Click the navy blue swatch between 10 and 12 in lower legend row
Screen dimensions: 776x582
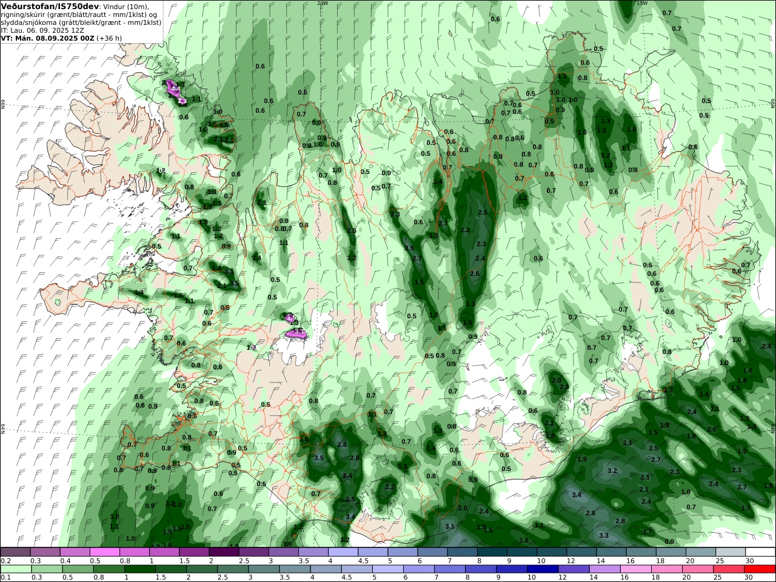tap(541, 569)
